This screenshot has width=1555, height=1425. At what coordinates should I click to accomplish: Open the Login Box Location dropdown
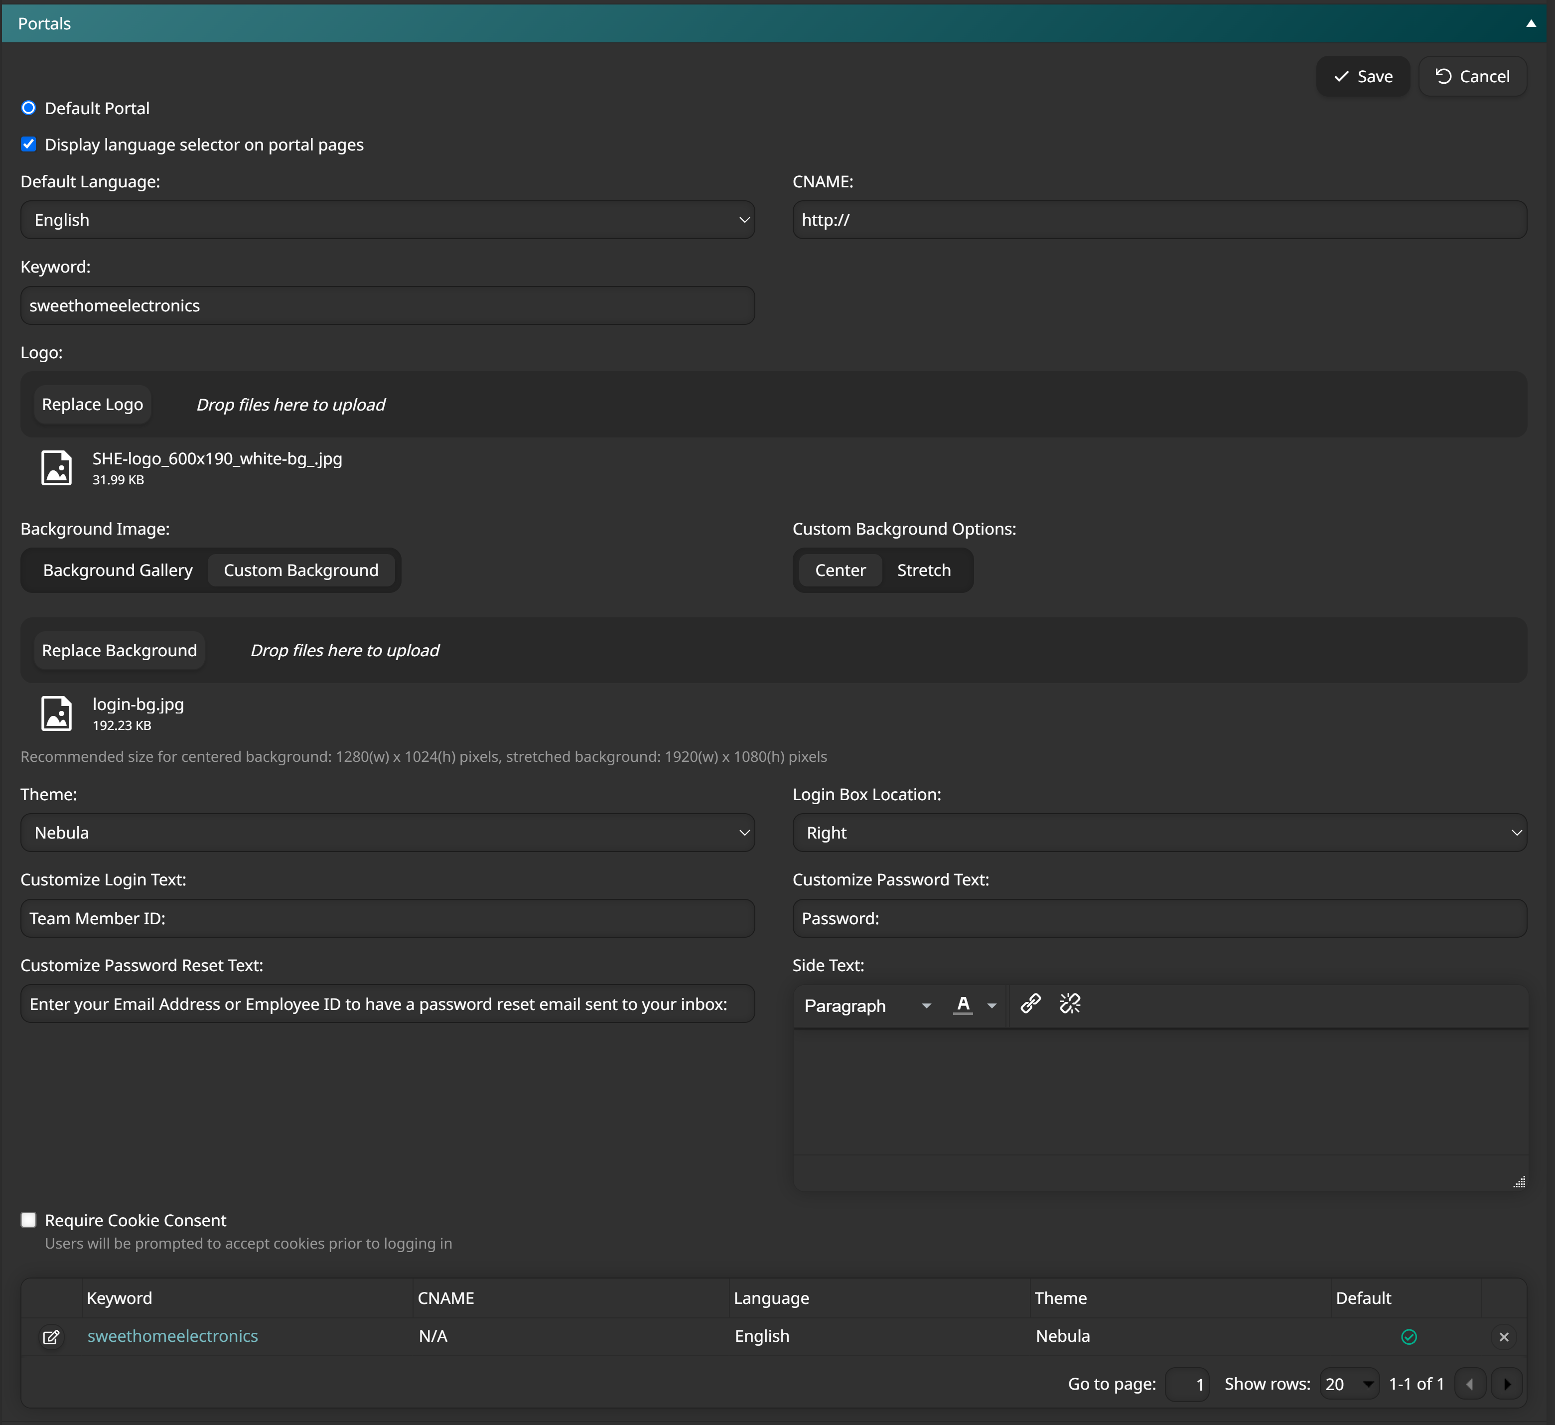click(x=1159, y=833)
